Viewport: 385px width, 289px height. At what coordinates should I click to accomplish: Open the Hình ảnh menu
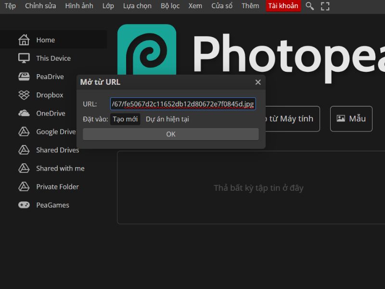(79, 6)
